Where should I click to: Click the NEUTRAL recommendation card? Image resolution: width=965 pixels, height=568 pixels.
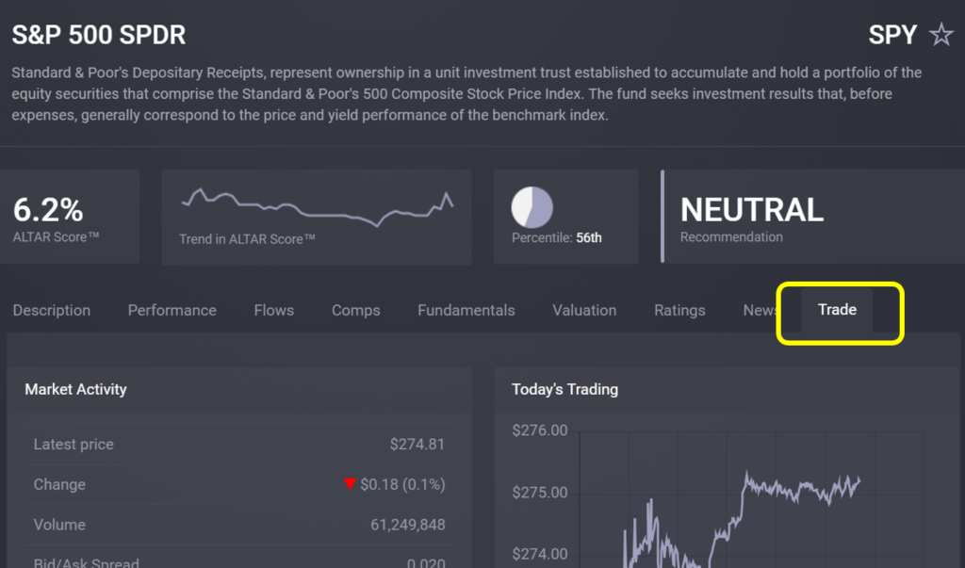click(x=812, y=217)
